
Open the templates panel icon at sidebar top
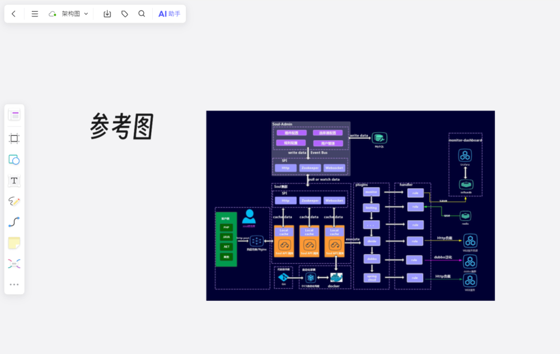click(x=13, y=114)
